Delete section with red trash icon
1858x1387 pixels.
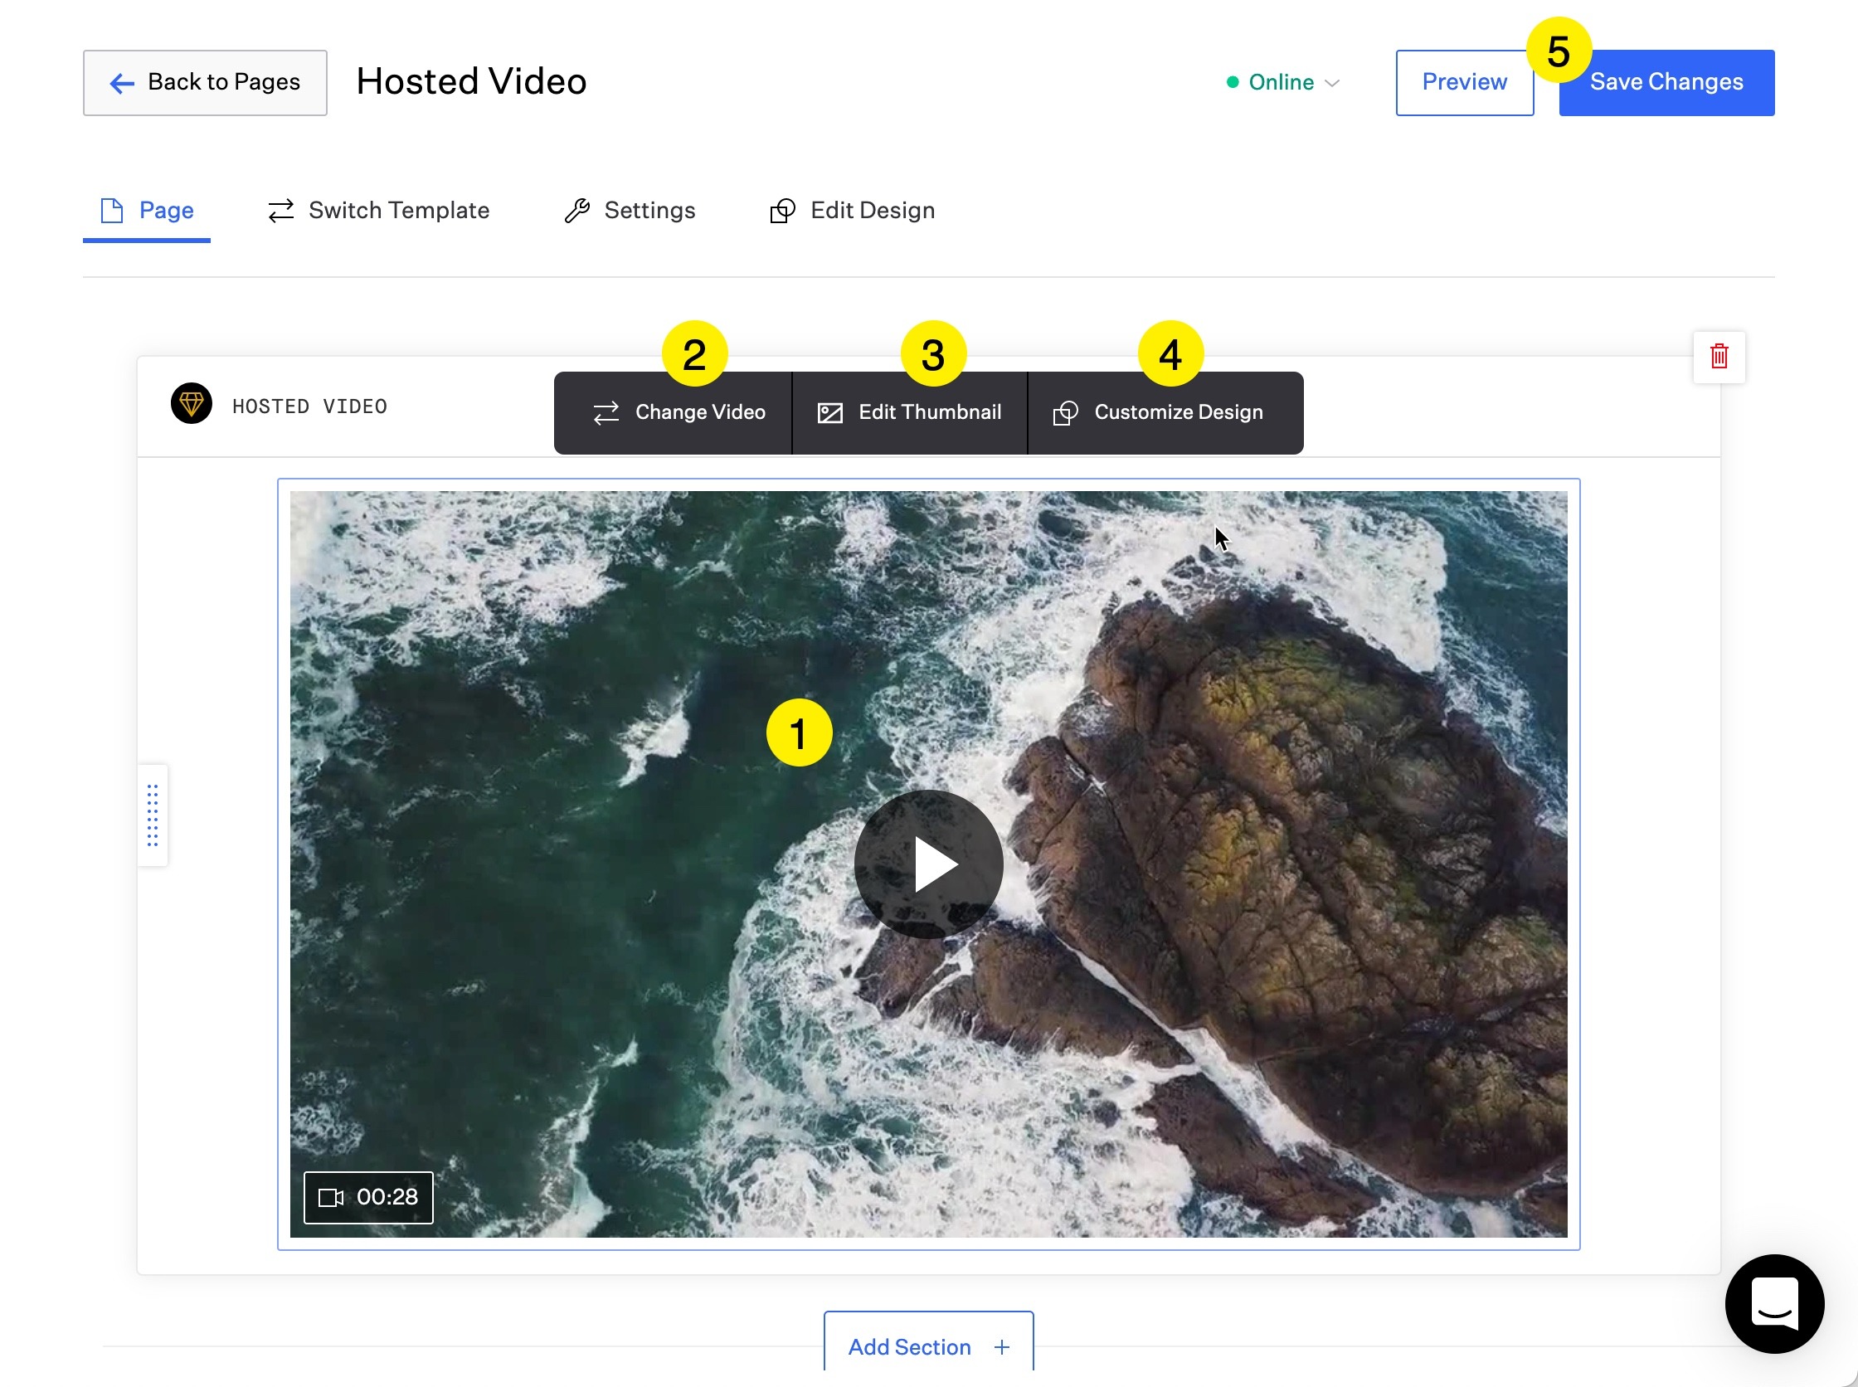1719,357
